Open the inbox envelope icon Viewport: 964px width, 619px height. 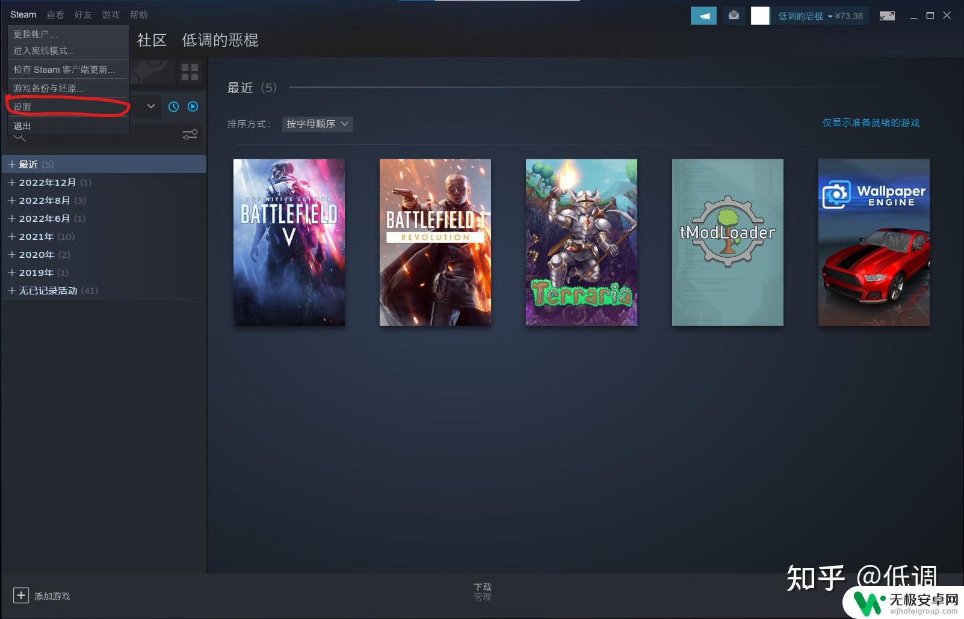coord(734,16)
